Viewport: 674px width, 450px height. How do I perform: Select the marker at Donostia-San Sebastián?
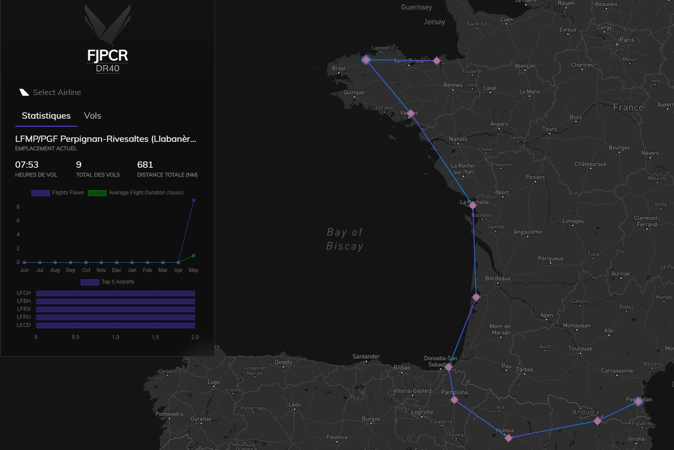coord(448,367)
